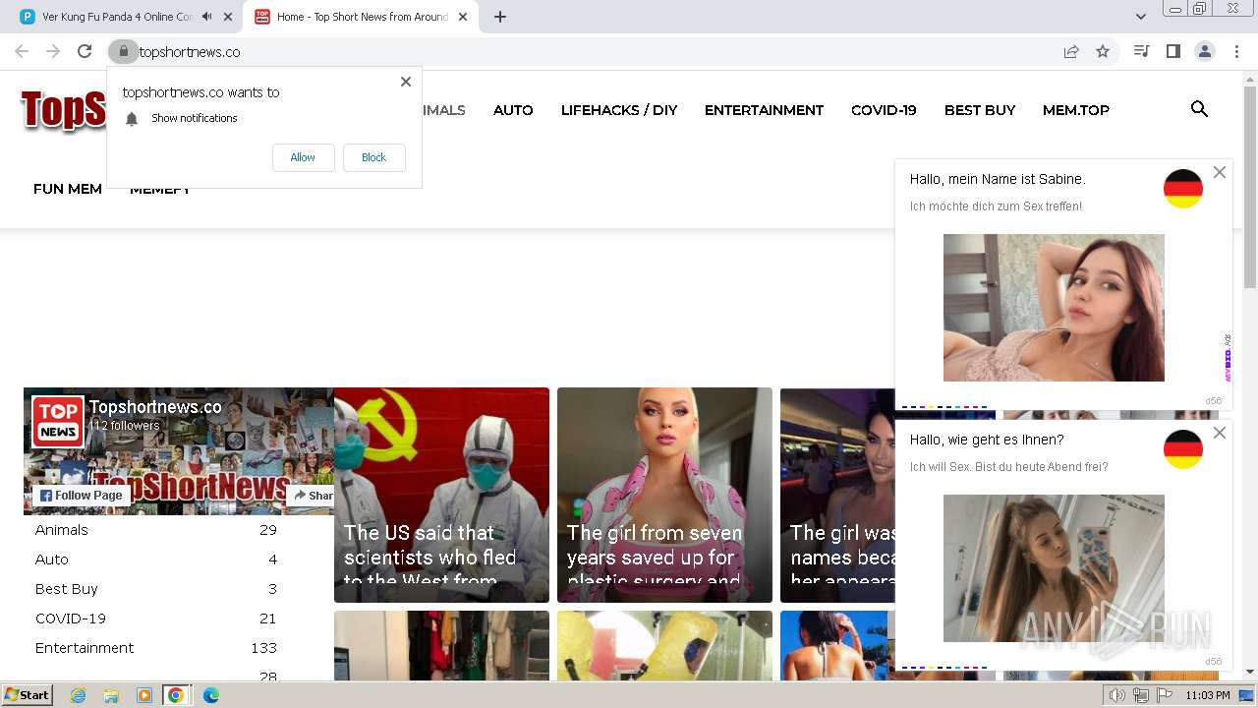The height and width of the screenshot is (708, 1258).
Task: Open a new browser tab
Action: tap(500, 17)
